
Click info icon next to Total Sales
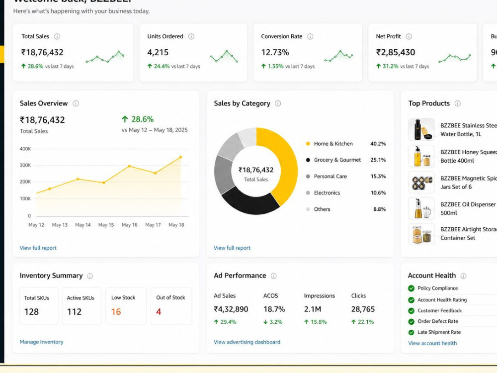tap(57, 36)
